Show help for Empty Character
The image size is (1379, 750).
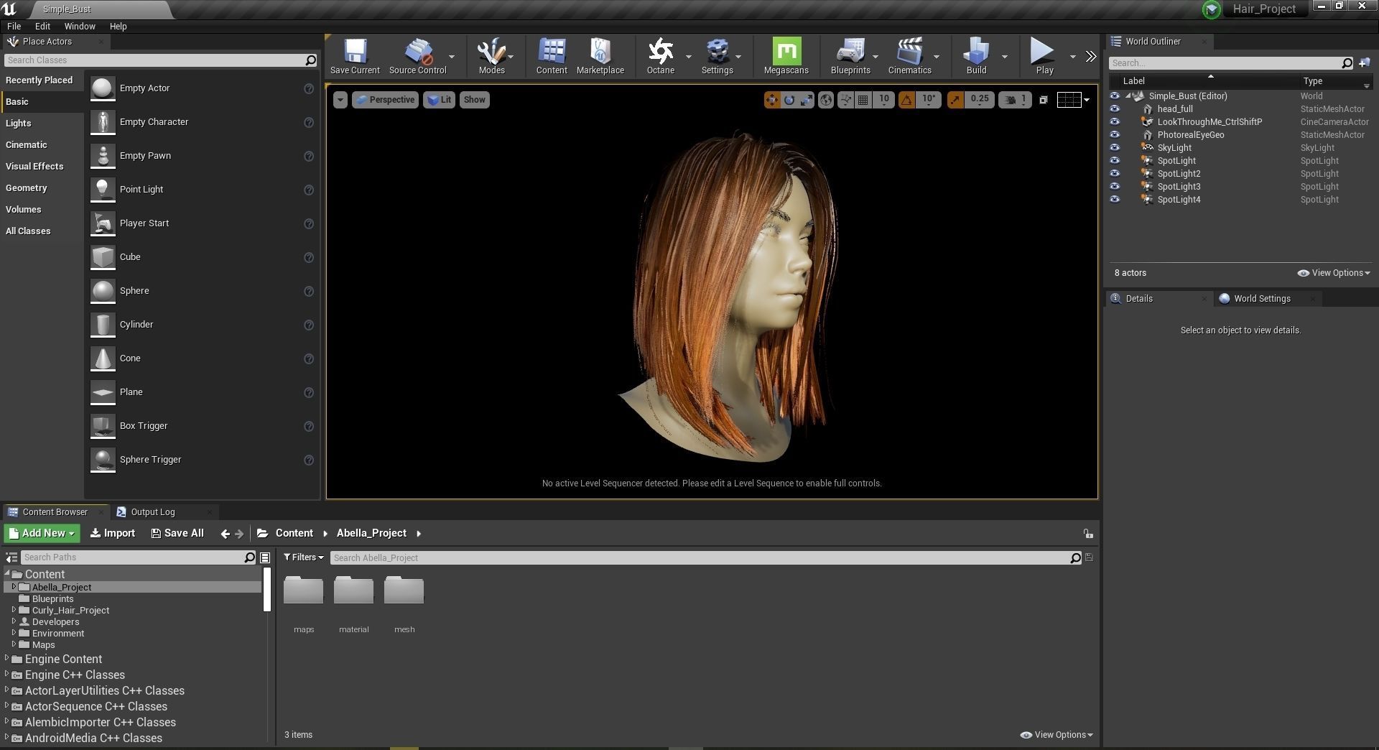click(x=309, y=123)
